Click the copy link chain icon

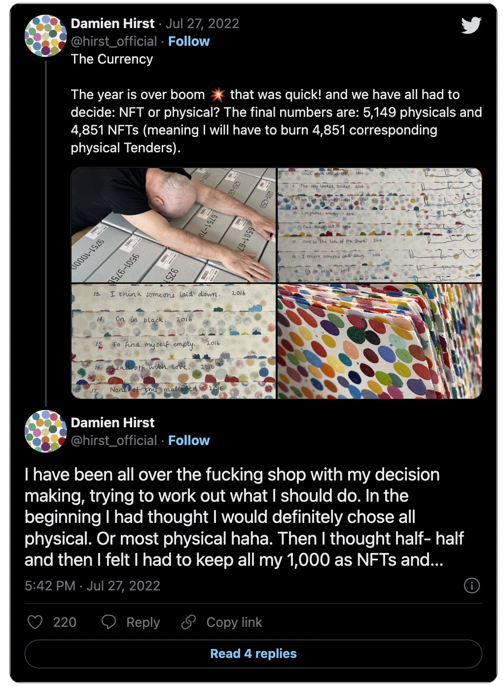tap(188, 622)
